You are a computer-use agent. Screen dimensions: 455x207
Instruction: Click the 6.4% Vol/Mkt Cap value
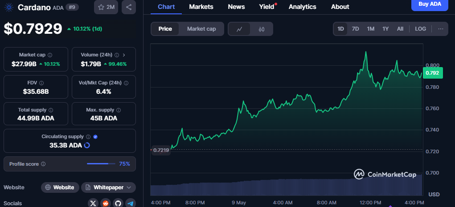(x=103, y=92)
